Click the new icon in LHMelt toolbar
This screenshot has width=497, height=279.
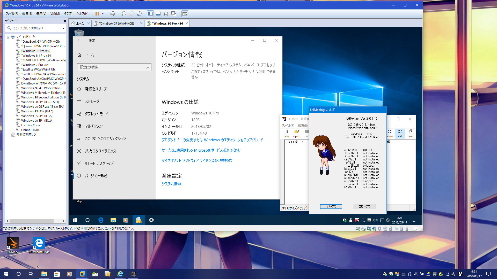pyautogui.click(x=286, y=134)
